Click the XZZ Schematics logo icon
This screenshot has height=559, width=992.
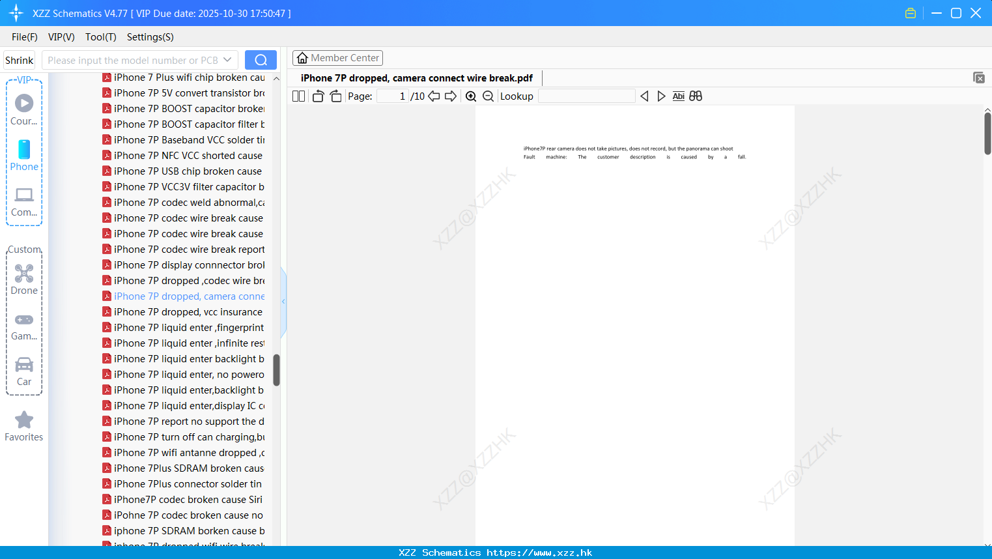pyautogui.click(x=16, y=13)
